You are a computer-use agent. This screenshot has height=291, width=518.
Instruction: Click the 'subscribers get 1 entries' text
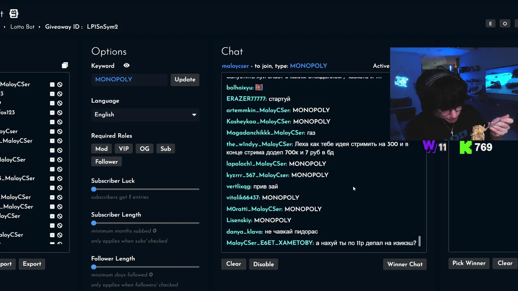tap(120, 197)
